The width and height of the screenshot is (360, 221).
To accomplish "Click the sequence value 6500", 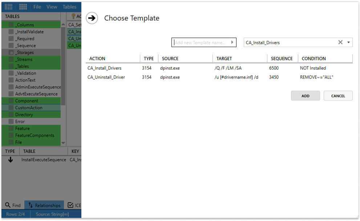I will (x=274, y=68).
